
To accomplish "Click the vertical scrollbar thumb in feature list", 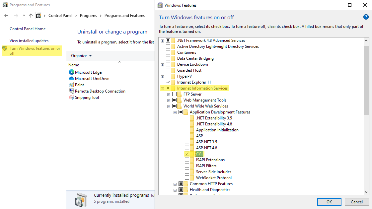I will point(366,80).
